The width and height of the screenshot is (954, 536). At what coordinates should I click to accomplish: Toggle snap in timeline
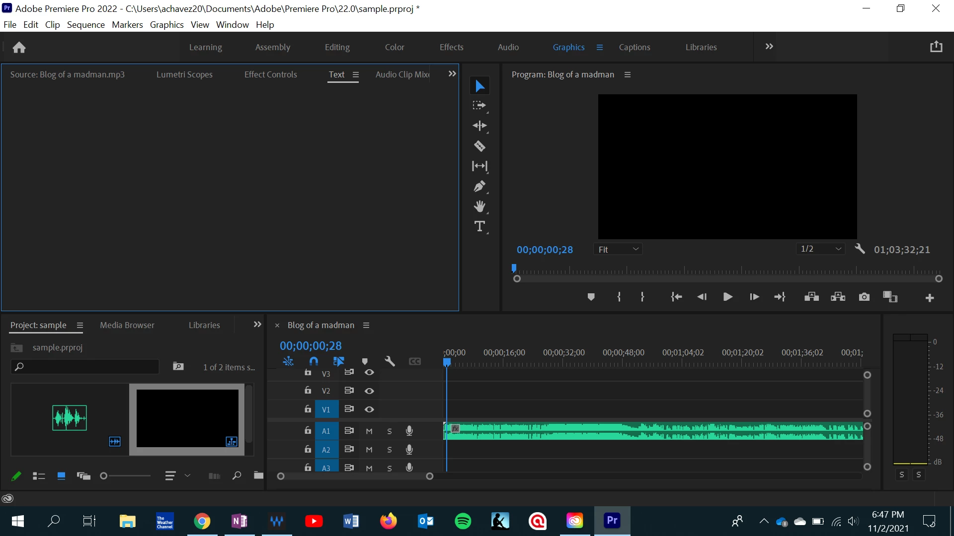[x=314, y=361]
